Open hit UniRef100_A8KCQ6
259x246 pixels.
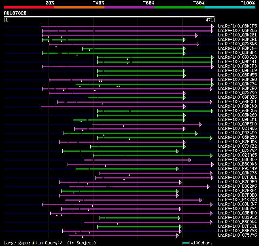pos(237,111)
